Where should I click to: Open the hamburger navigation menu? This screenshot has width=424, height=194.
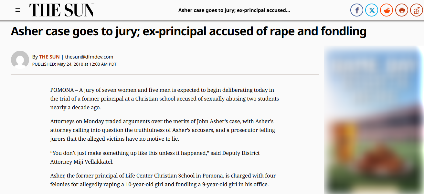pyautogui.click(x=18, y=10)
